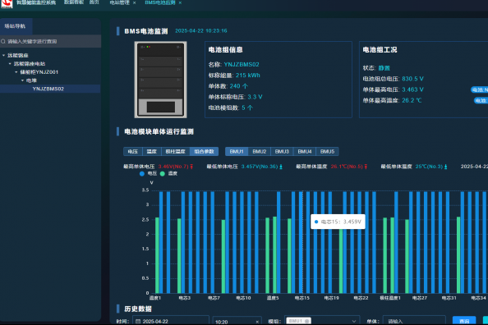The height and width of the screenshot is (325, 488).
Task: Clear the 10:20 time field
Action: [x=257, y=322]
